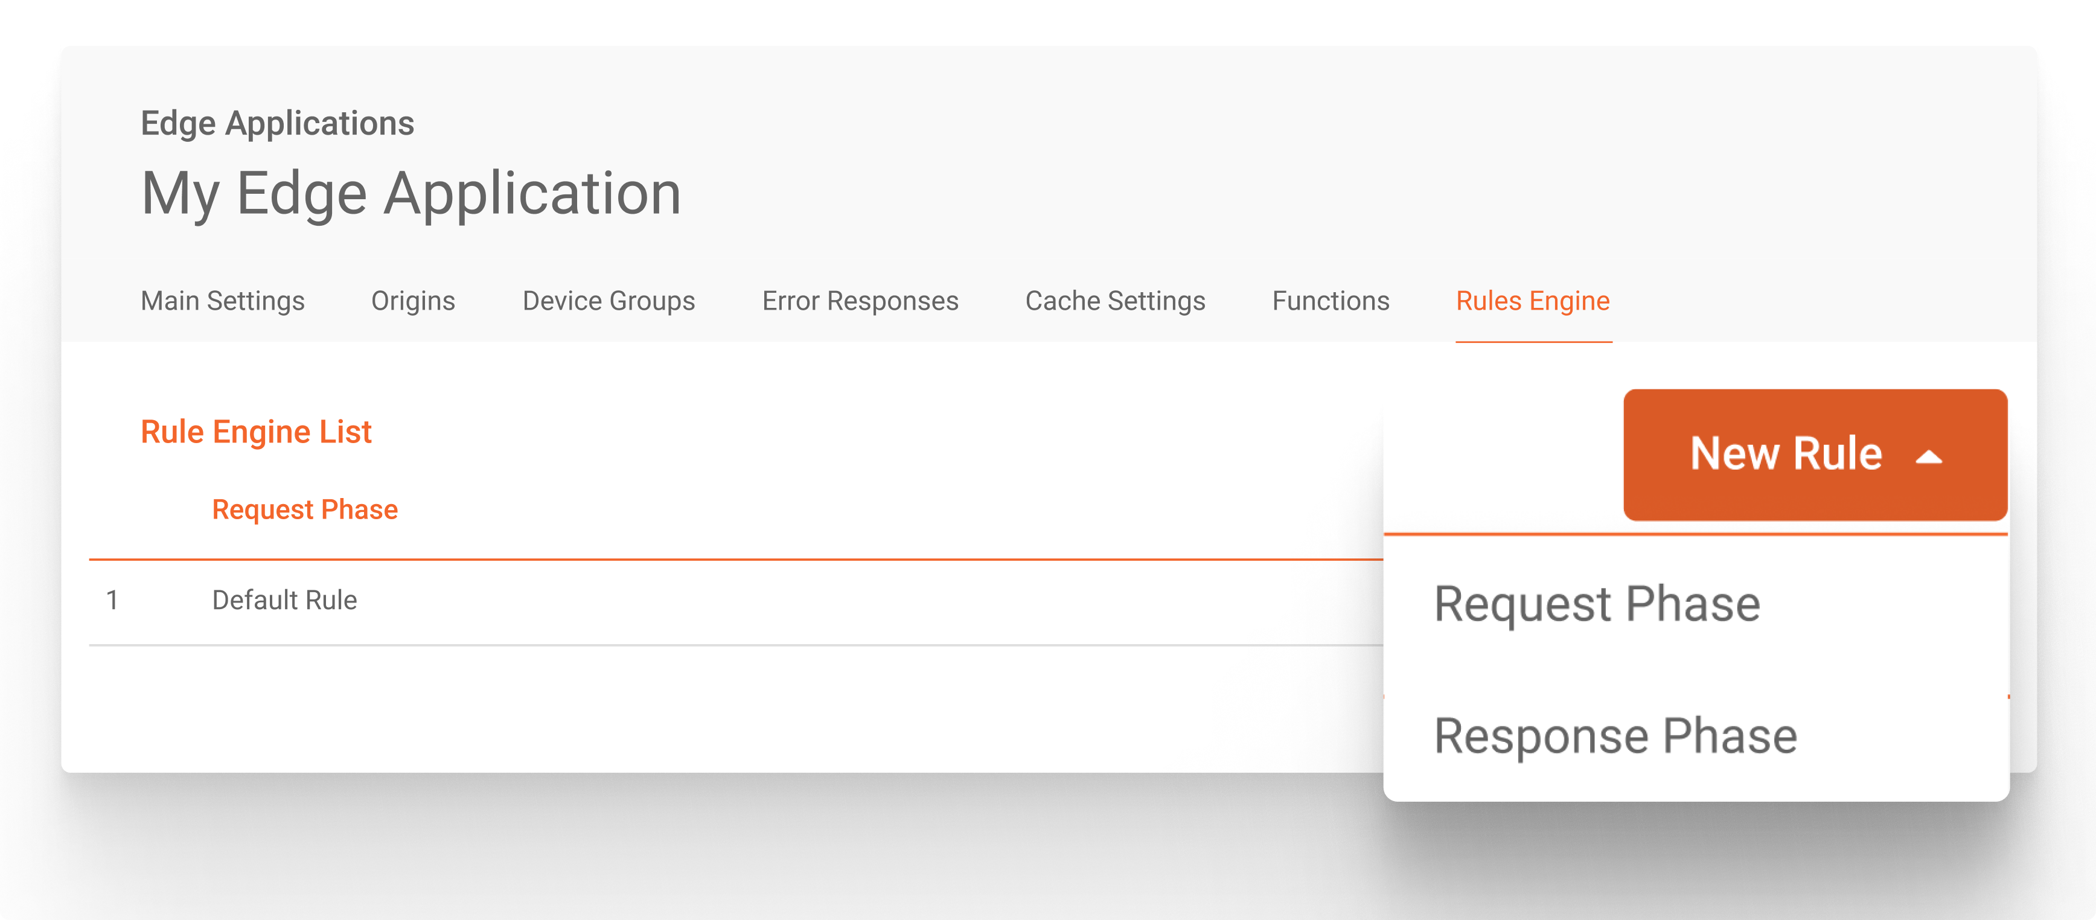Click the My Edge Application title
The image size is (2096, 920).
point(411,194)
